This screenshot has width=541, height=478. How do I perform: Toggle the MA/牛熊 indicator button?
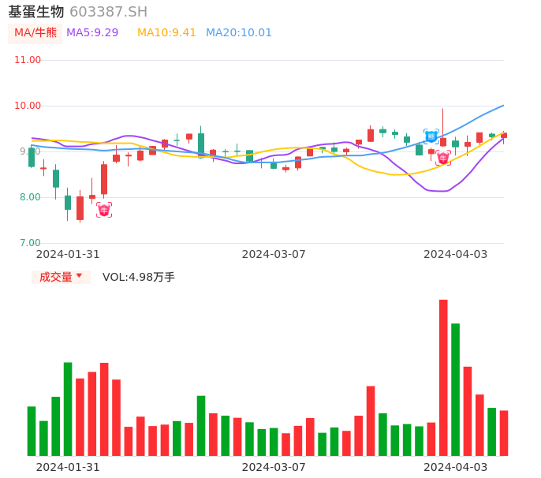coord(35,33)
